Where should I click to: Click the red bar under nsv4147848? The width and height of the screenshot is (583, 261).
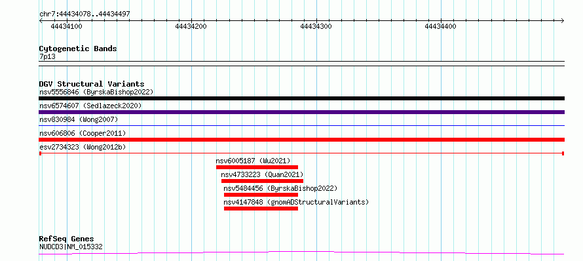coord(261,209)
